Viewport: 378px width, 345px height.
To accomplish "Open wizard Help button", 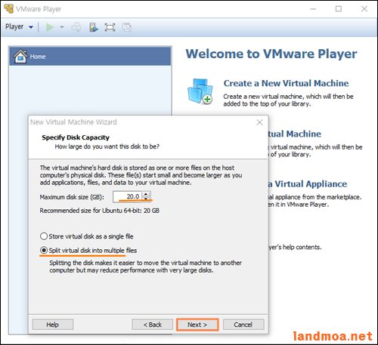I will (x=53, y=325).
